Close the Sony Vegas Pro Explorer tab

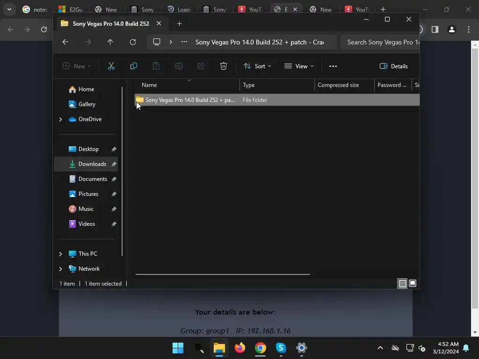point(159,23)
